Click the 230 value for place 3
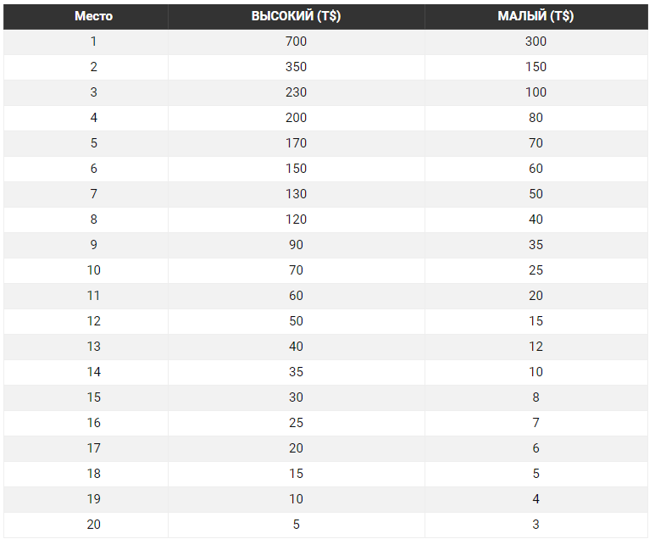The height and width of the screenshot is (550, 655). coord(296,92)
